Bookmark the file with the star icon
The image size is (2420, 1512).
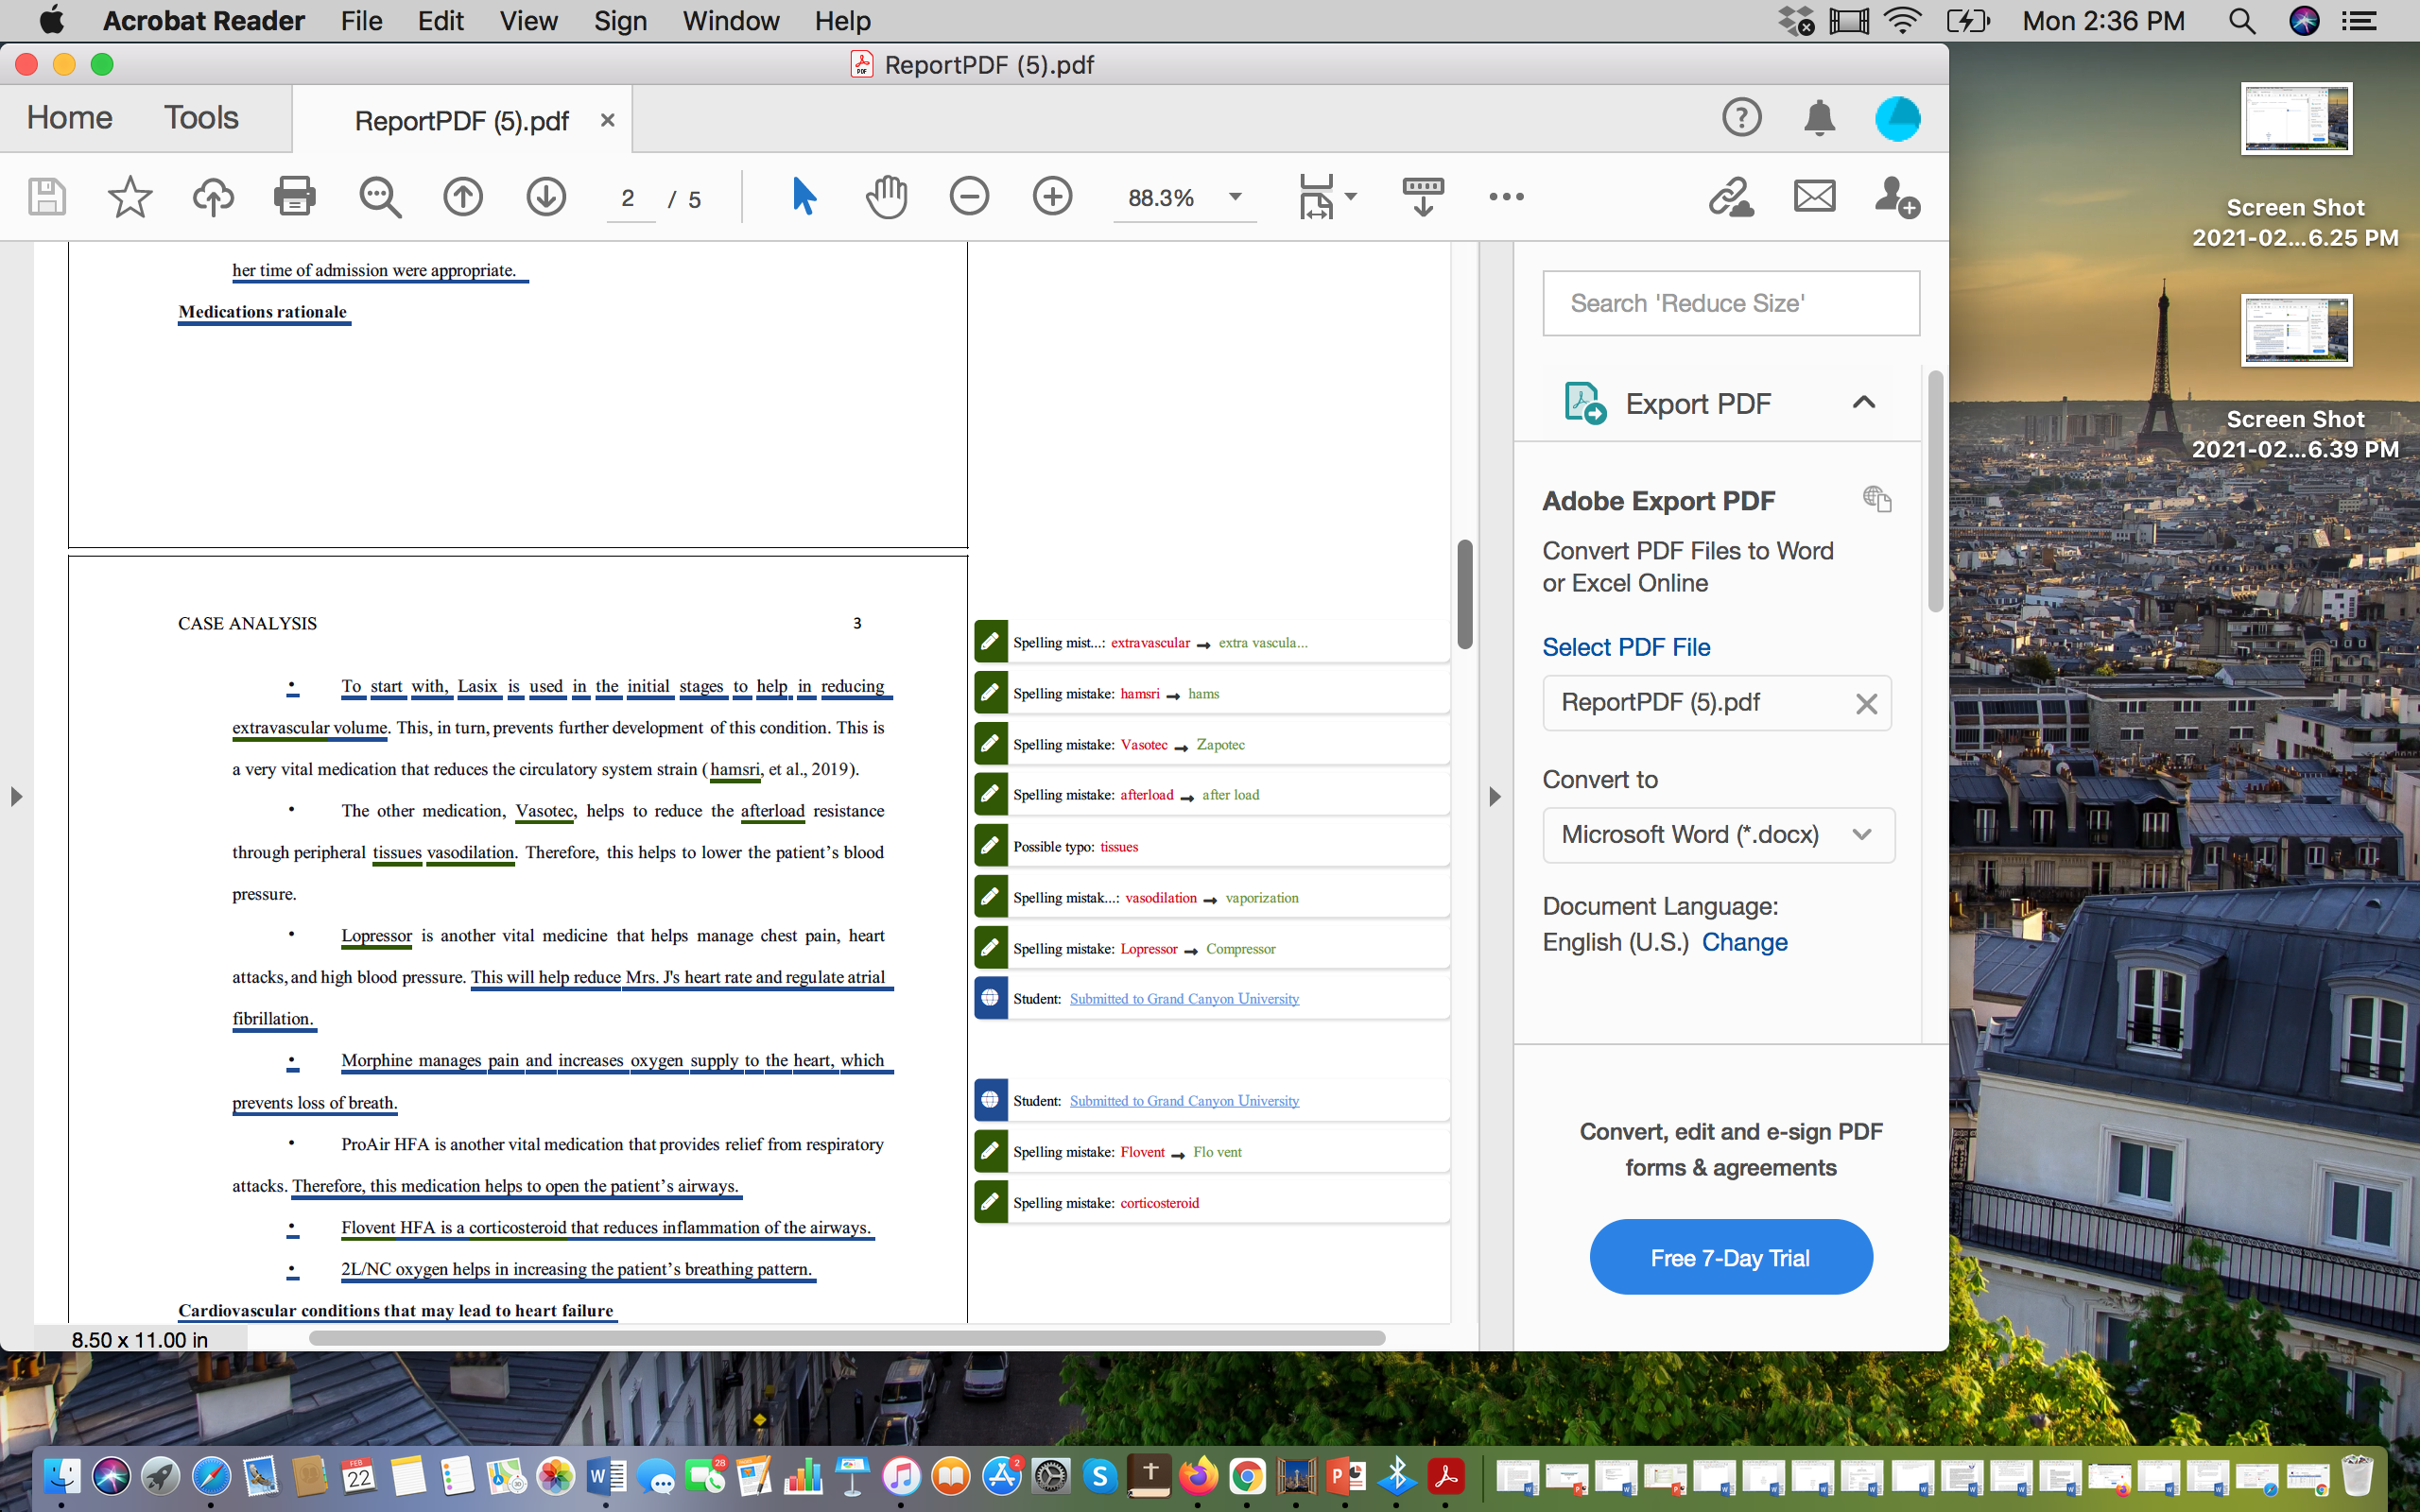click(130, 197)
